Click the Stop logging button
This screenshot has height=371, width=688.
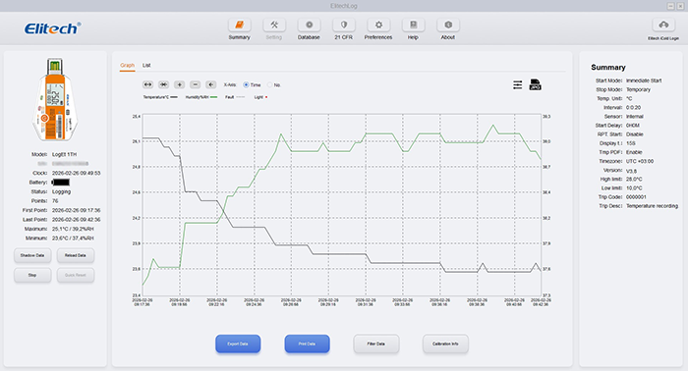point(32,275)
